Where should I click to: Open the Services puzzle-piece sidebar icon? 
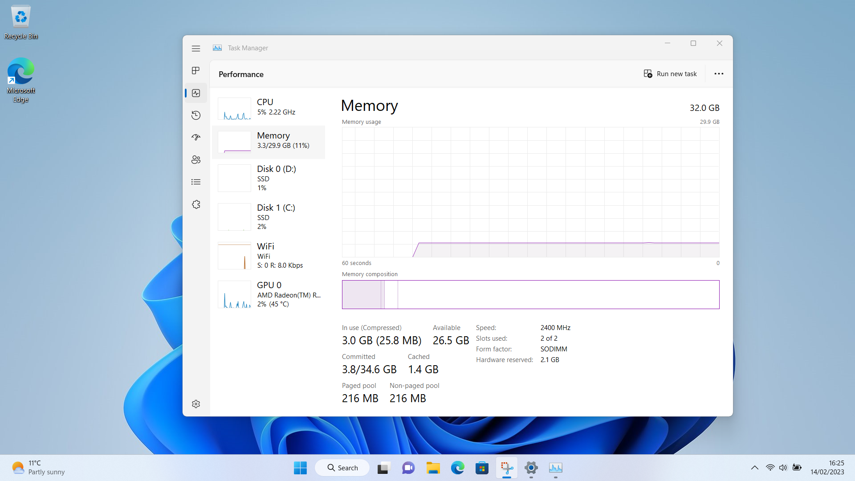point(196,204)
